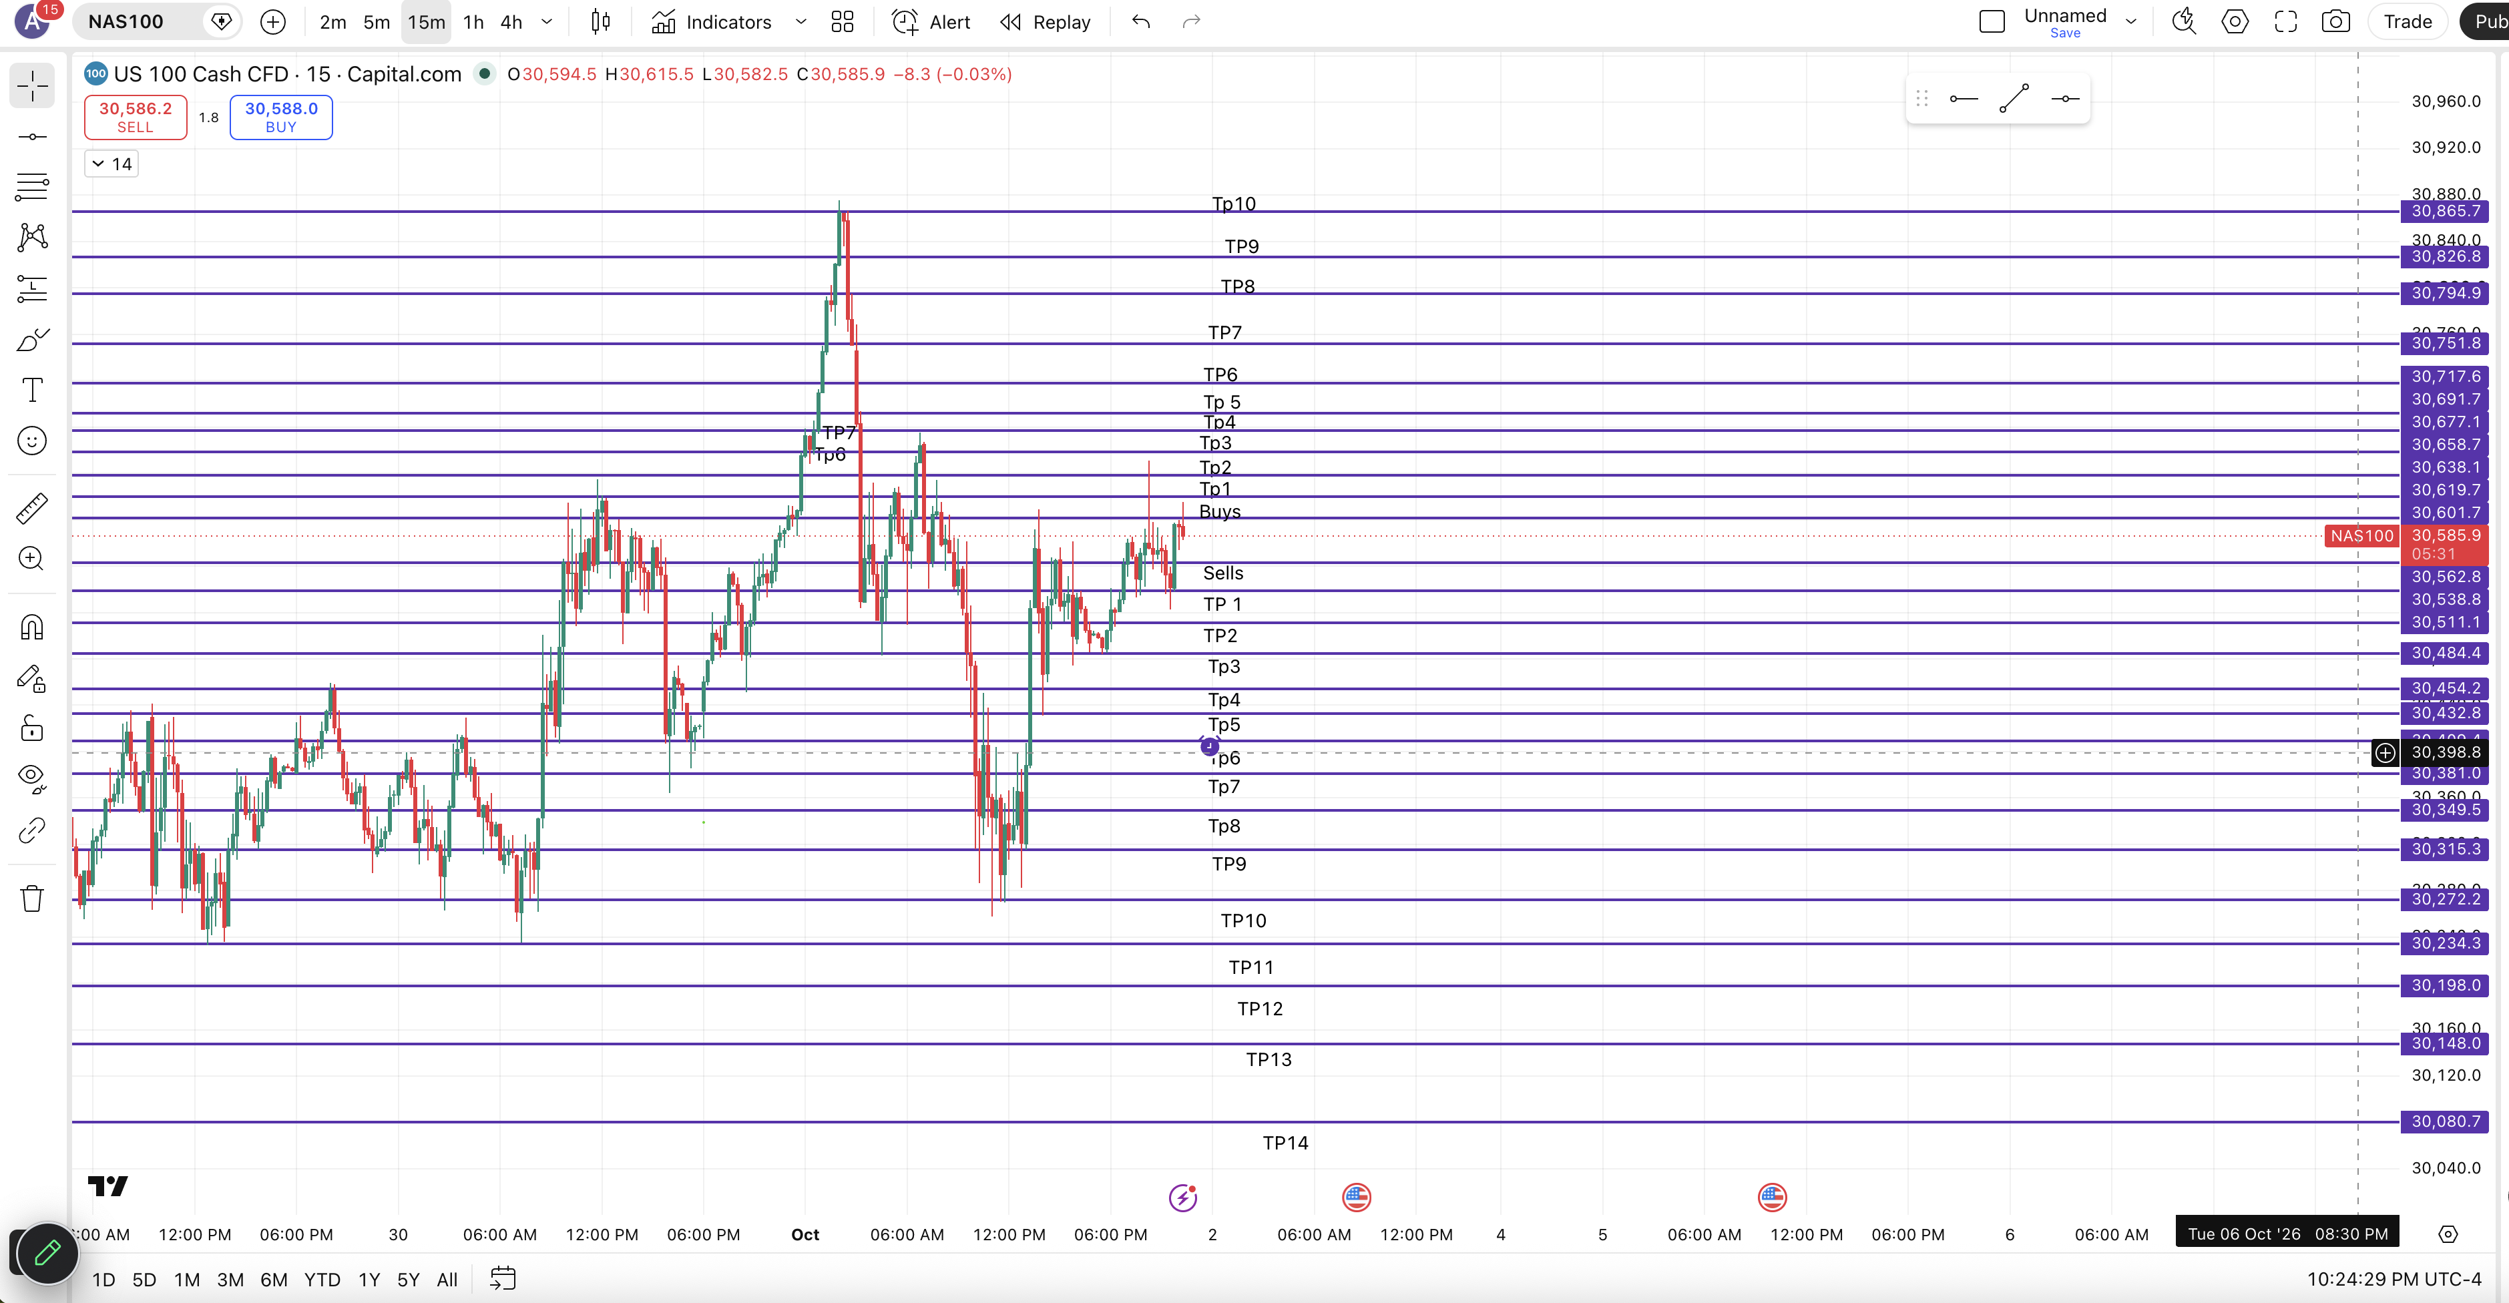
Task: Open quick search icon
Action: pos(2184,21)
